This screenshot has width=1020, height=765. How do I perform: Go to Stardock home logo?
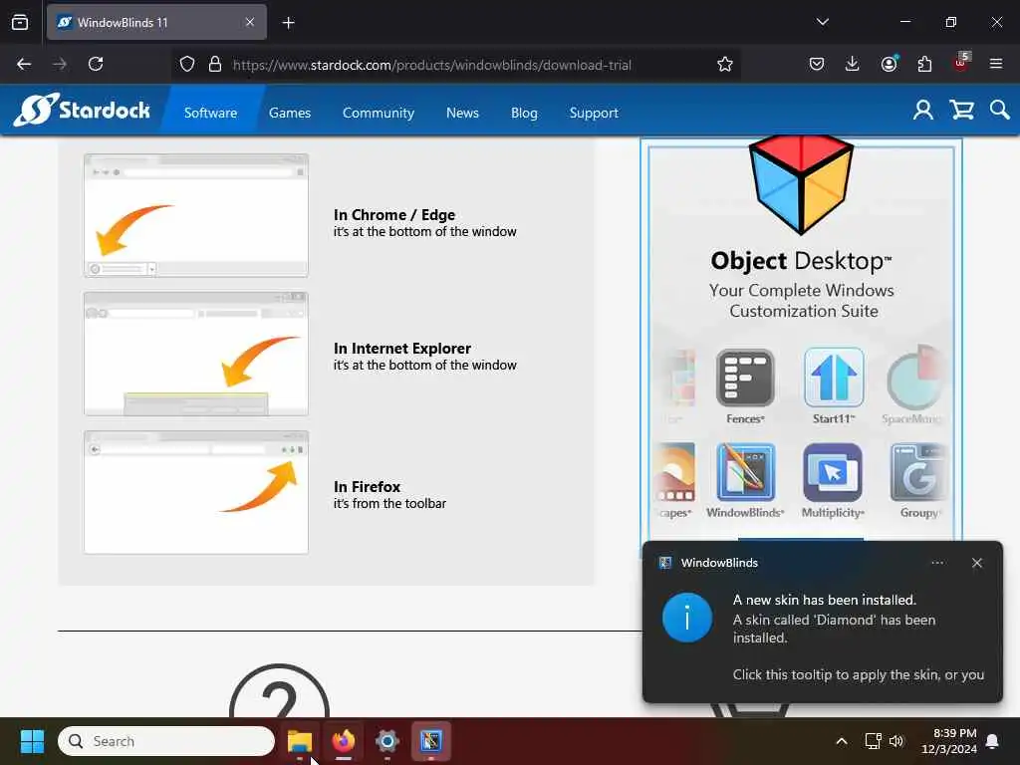82,110
